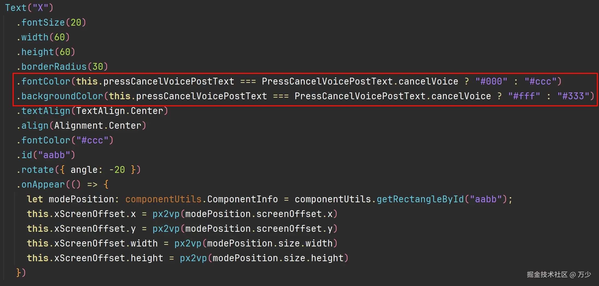Viewport: 599px width, 286px height.
Task: Click the let keyword before modePosition
Action: coord(35,199)
